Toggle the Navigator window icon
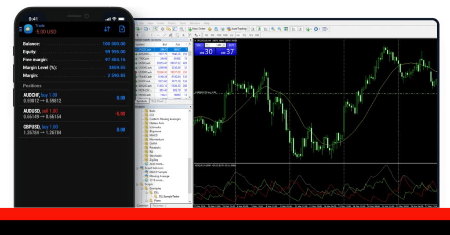The image size is (450, 235). (169, 29)
